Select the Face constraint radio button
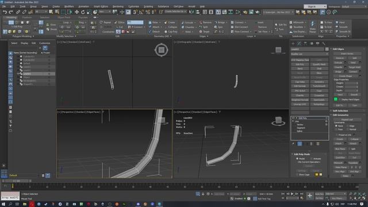Screen dimensions: 368x207 pyautogui.click(x=336, y=129)
